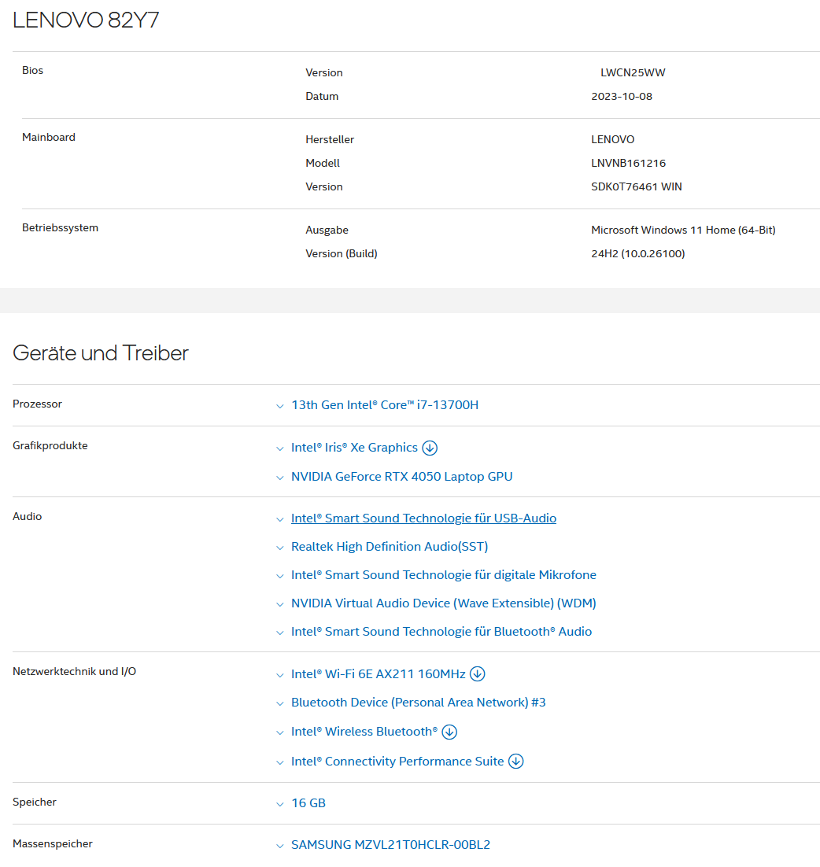The height and width of the screenshot is (867, 820).
Task: Expand Intel Iris Xe Graphics details chevron
Action: click(280, 449)
